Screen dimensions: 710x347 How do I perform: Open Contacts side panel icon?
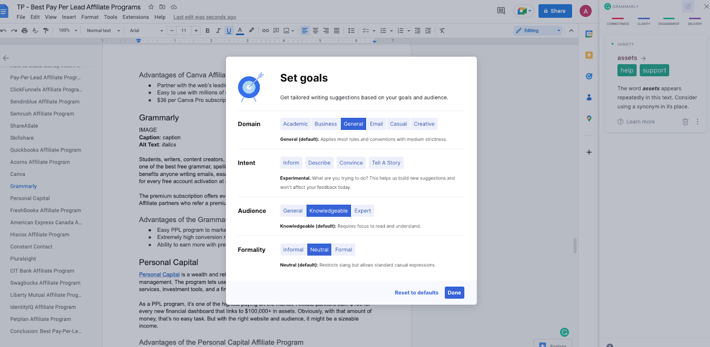point(589,97)
